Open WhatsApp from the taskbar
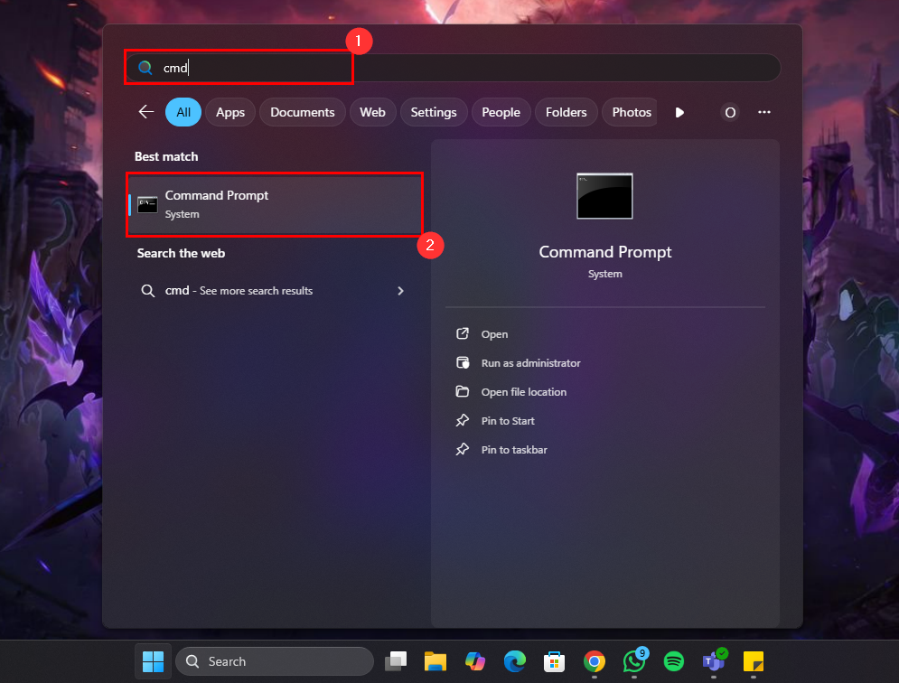 tap(633, 661)
